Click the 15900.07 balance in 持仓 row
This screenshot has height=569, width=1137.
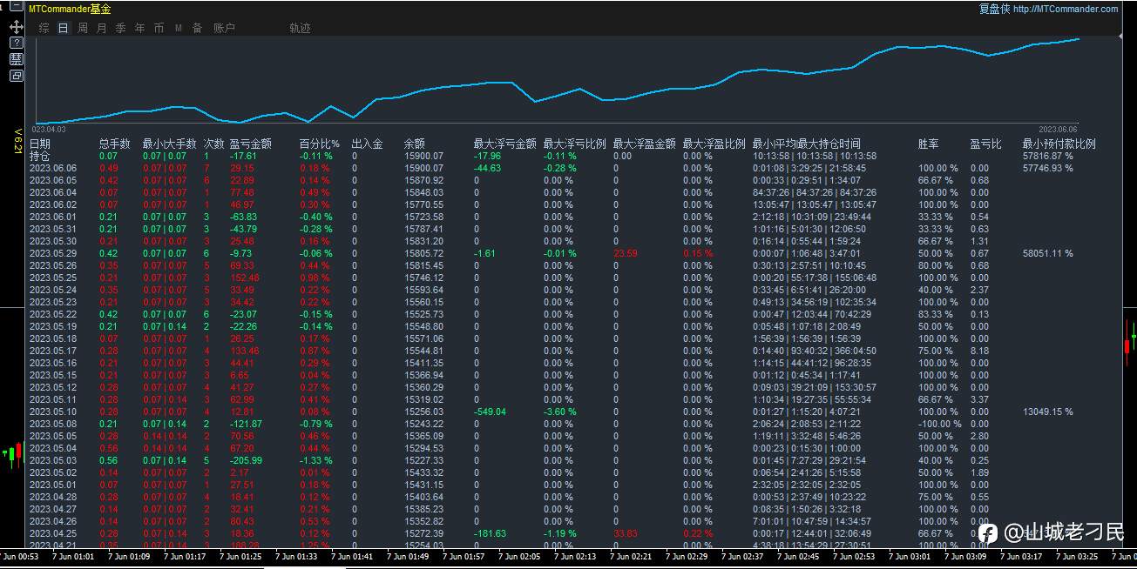click(x=423, y=156)
